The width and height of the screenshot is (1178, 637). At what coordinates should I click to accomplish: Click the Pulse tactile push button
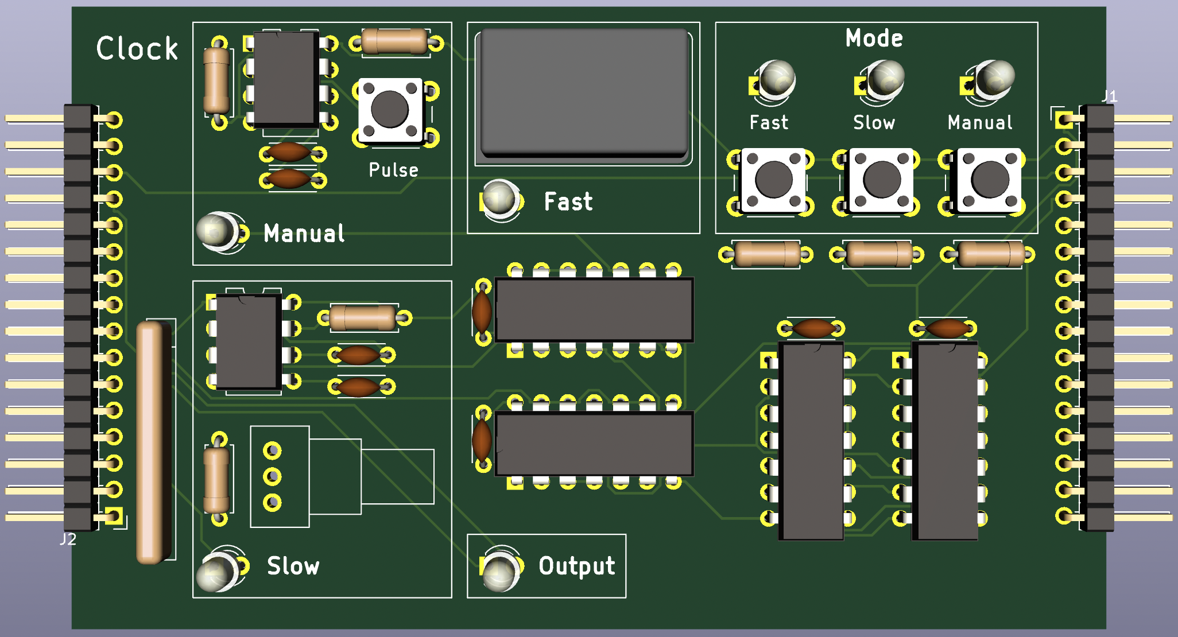(x=391, y=110)
